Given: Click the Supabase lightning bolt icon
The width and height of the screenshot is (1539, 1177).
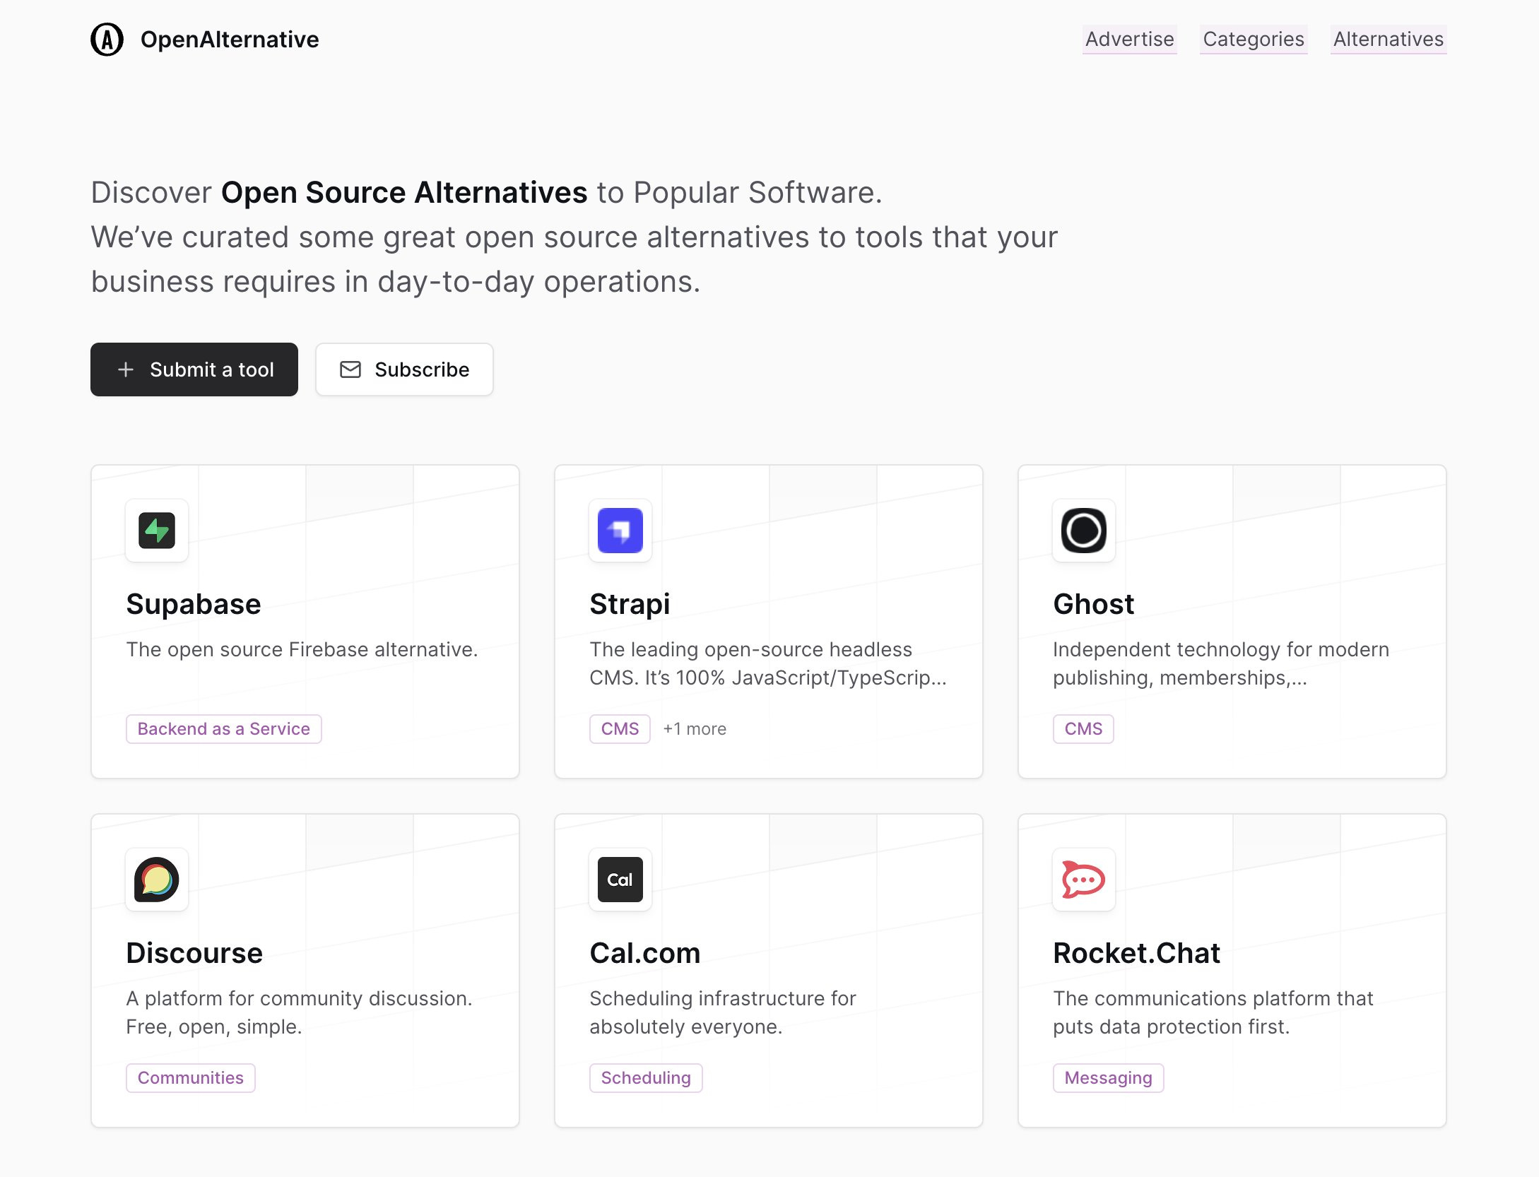Looking at the screenshot, I should [x=157, y=531].
